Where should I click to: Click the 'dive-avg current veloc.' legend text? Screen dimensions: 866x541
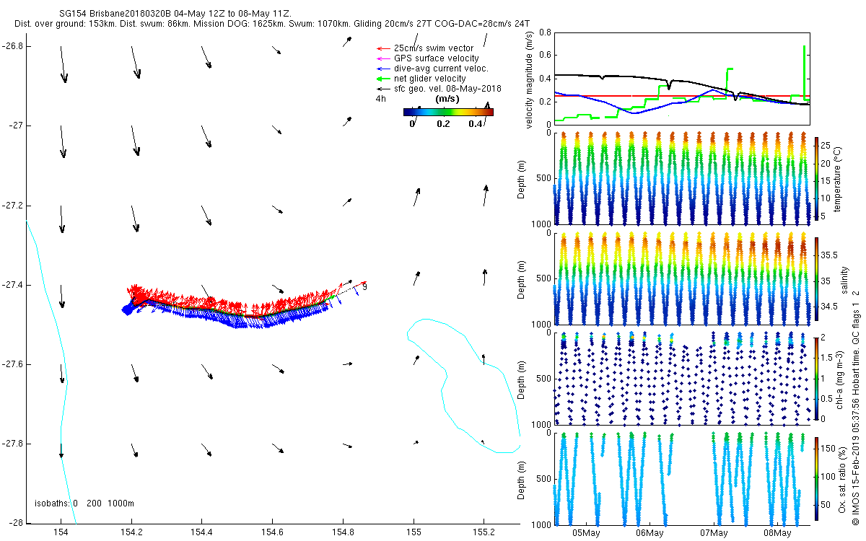[440, 69]
